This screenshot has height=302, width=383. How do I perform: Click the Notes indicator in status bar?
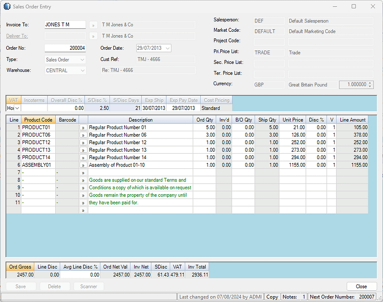(x=294, y=297)
